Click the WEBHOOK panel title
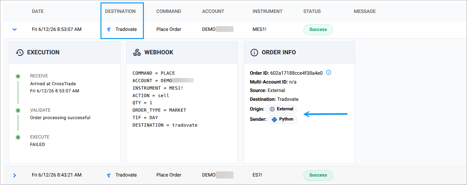This screenshot has height=185, width=467. click(x=159, y=53)
